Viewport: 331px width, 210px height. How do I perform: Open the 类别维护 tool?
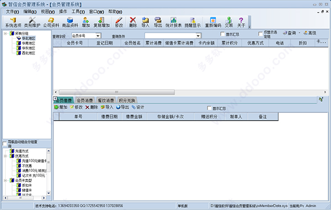point(32,22)
